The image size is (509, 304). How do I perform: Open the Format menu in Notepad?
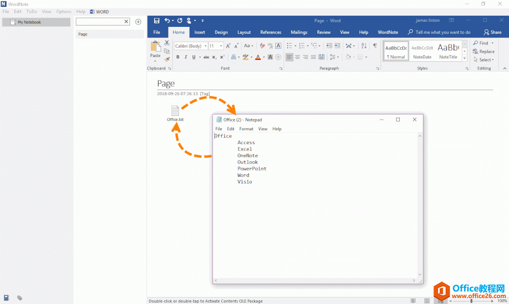246,129
